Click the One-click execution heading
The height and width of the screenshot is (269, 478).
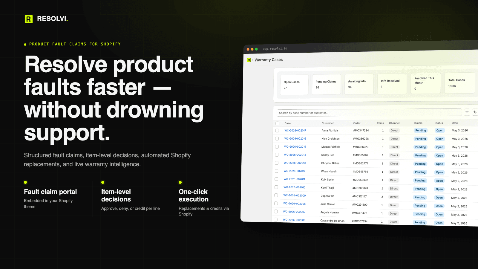pyautogui.click(x=194, y=195)
